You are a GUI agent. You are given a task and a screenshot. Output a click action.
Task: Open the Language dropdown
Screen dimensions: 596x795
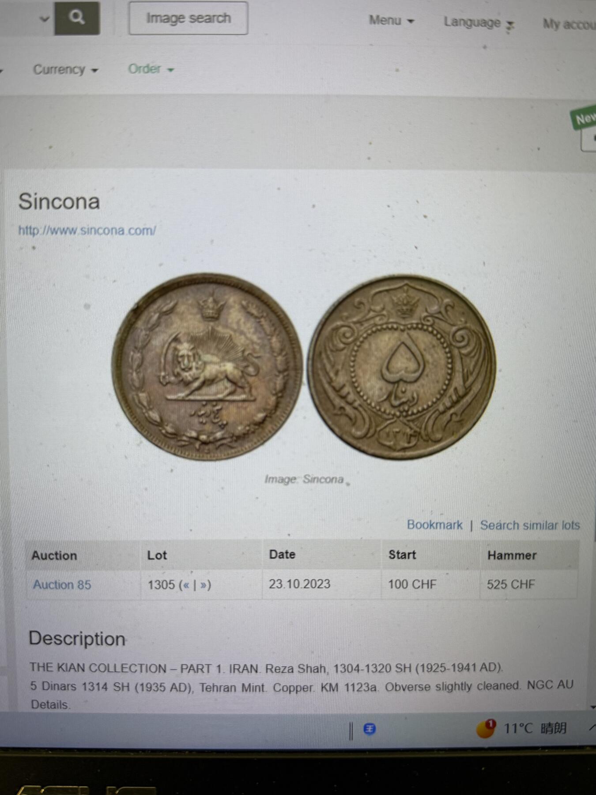(479, 23)
